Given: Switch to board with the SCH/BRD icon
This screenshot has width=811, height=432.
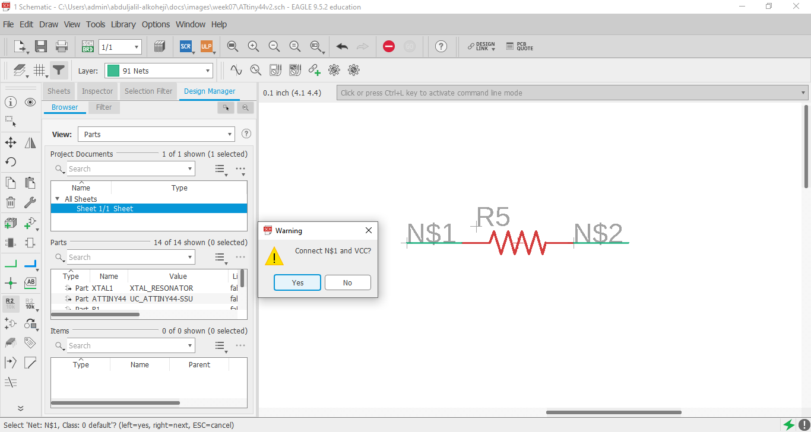Looking at the screenshot, I should [x=88, y=46].
